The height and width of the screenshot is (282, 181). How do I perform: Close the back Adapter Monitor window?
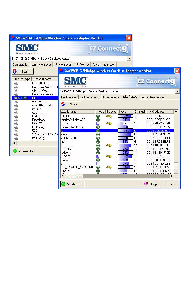129,38
